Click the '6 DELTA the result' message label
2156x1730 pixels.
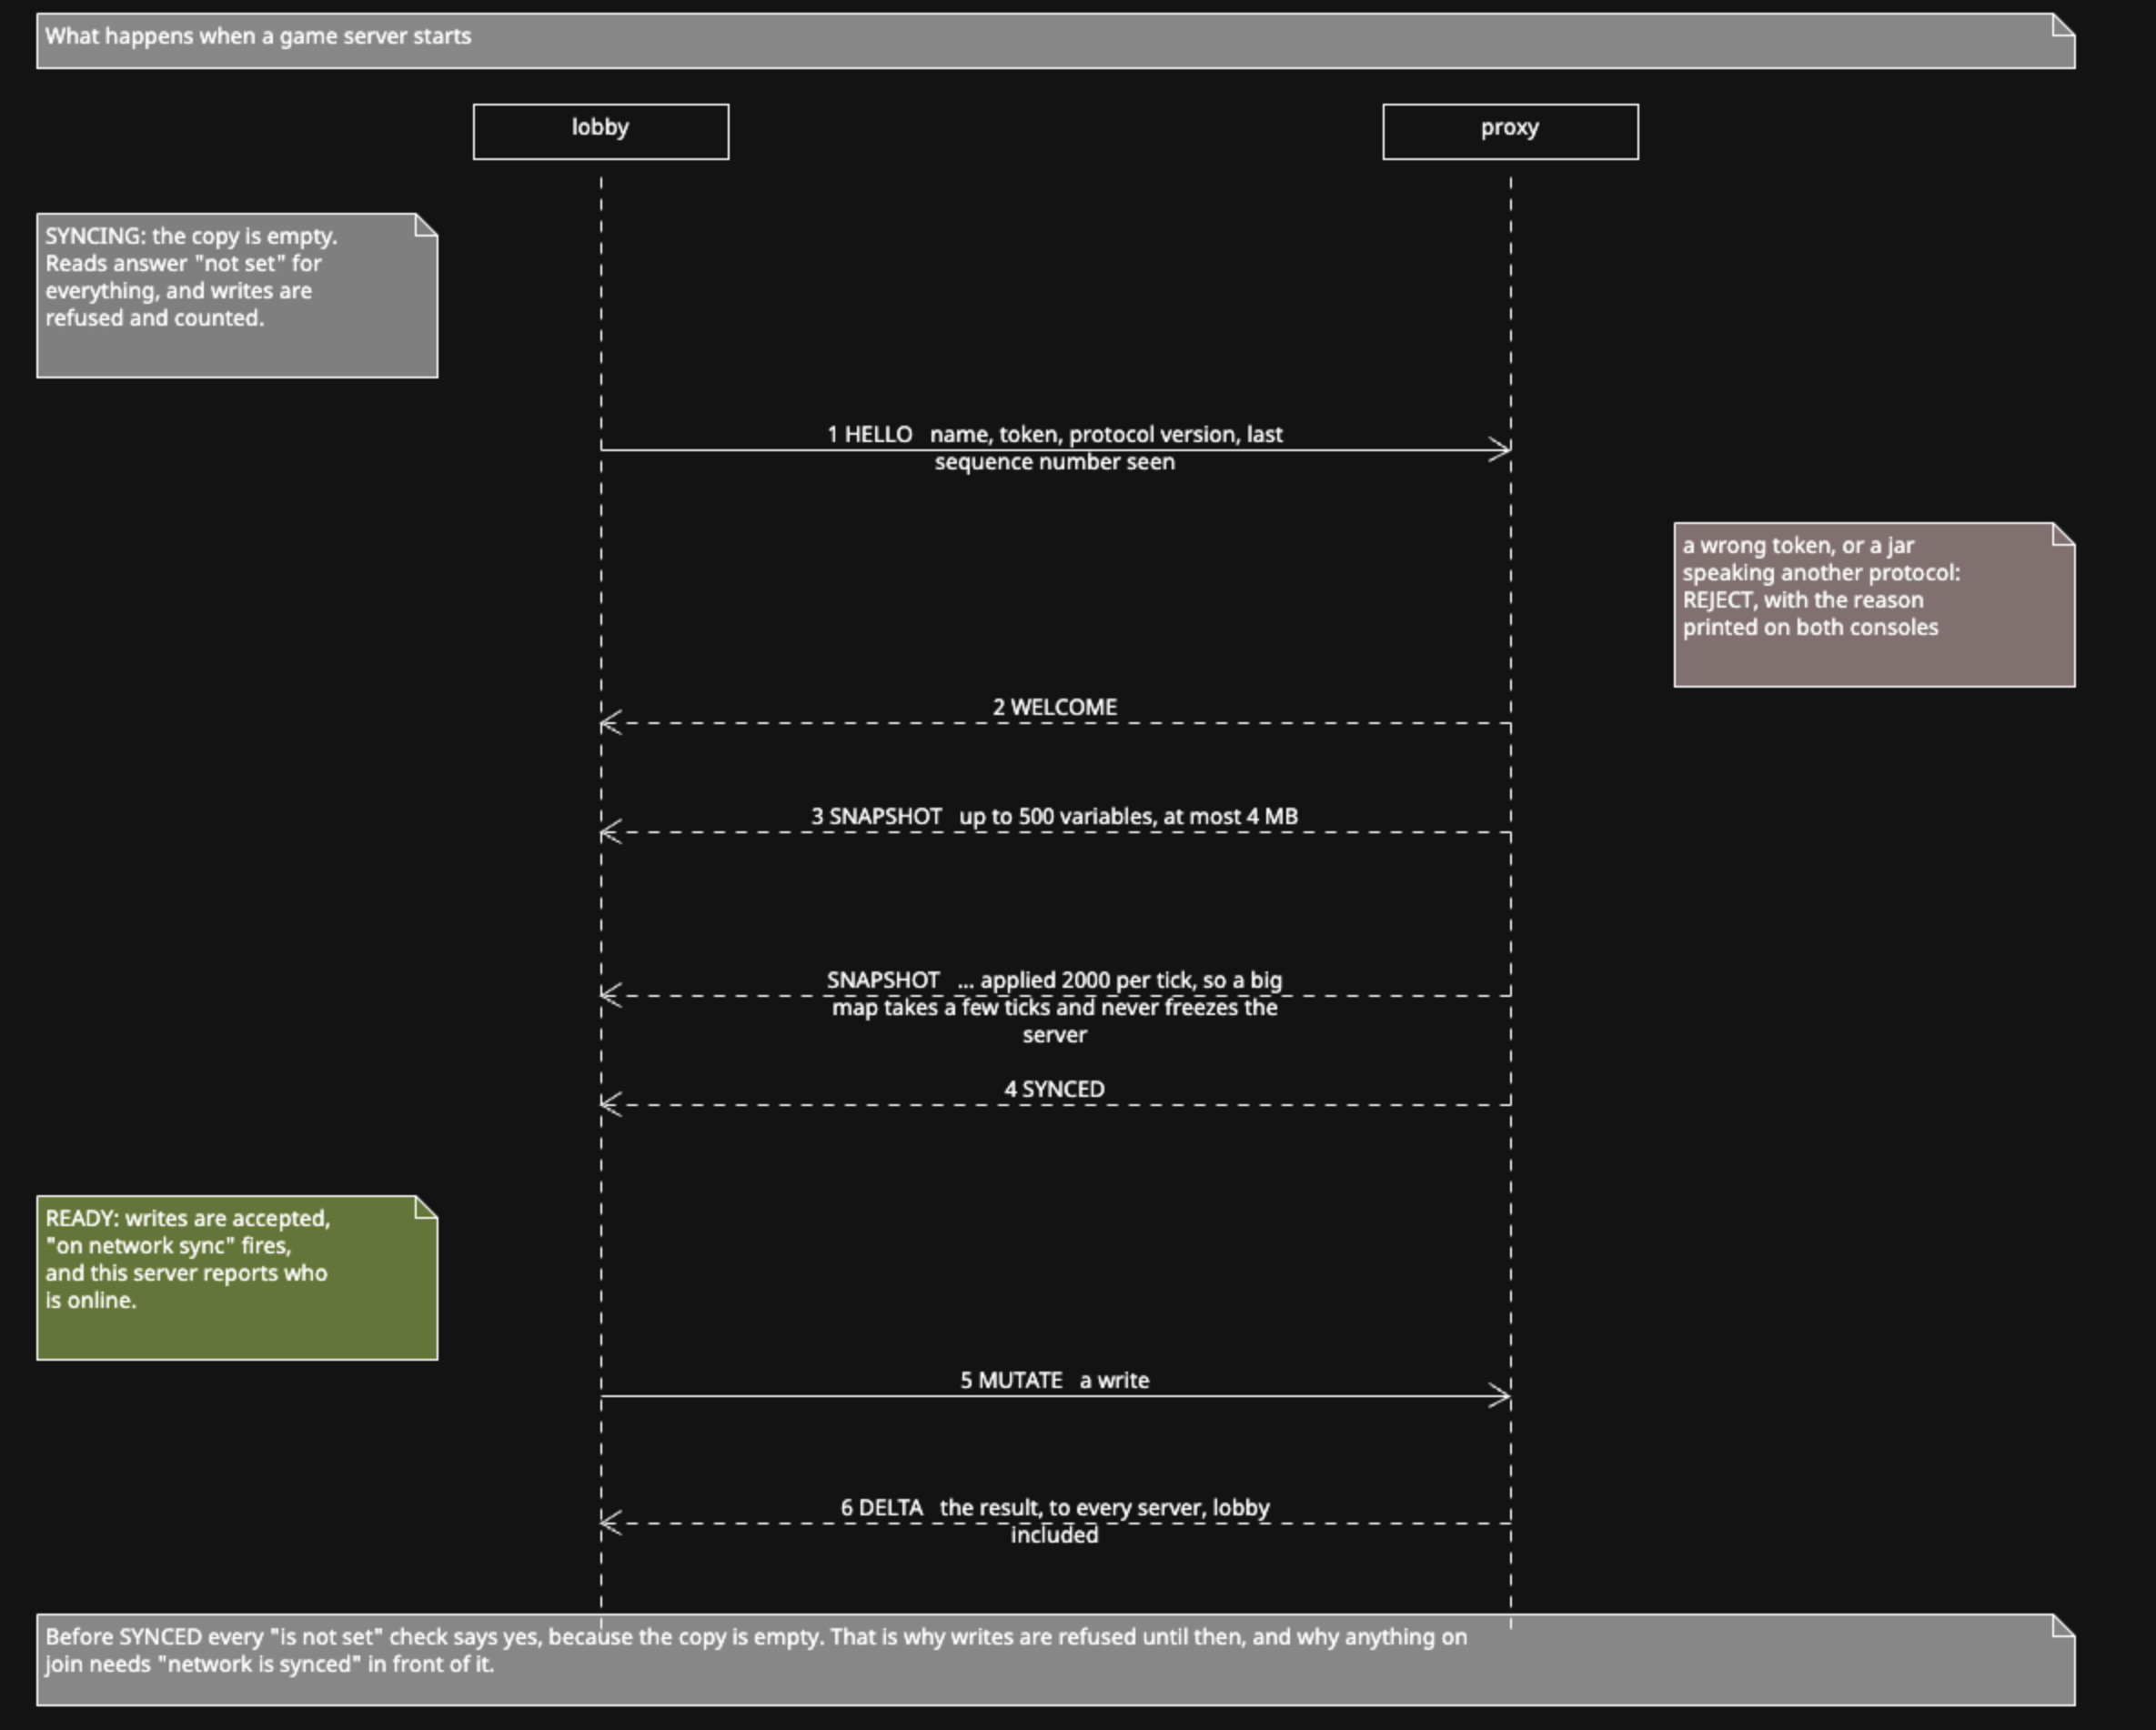tap(1055, 1520)
